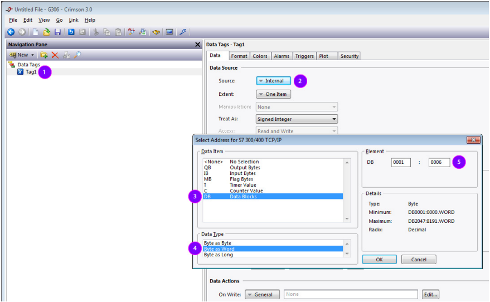
Task: Switch to the Format tab
Action: (x=239, y=56)
